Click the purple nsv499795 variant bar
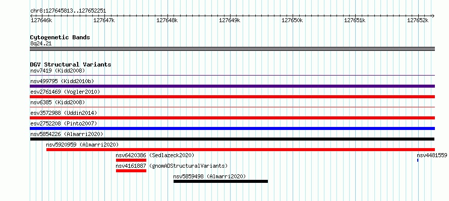 tap(232, 86)
